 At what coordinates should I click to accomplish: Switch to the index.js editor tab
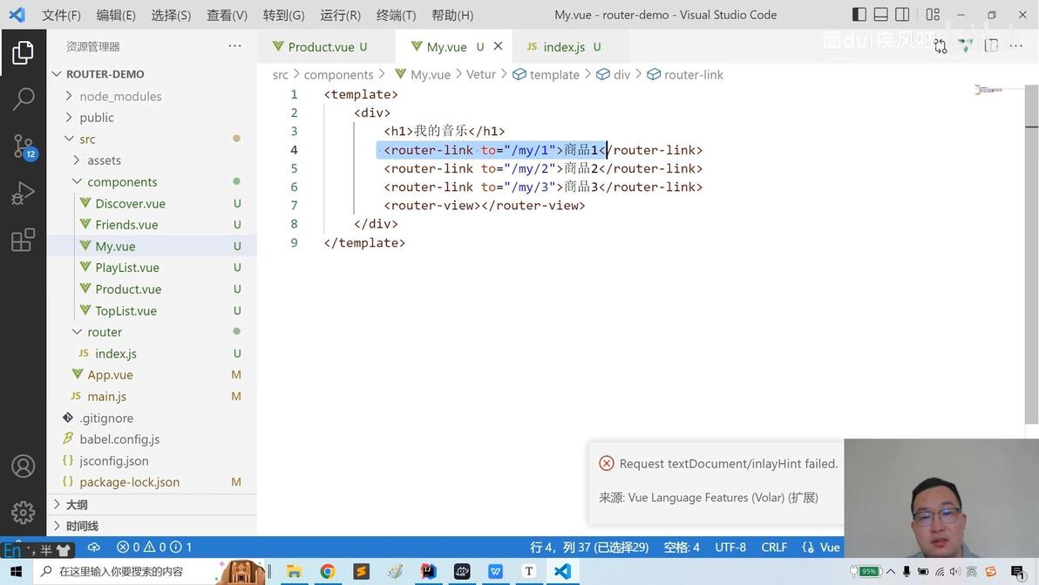tap(563, 47)
